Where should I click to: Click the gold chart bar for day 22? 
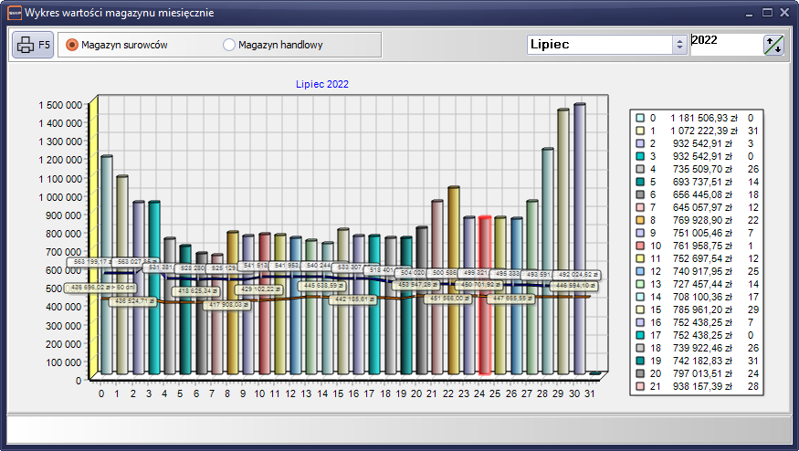point(454,281)
